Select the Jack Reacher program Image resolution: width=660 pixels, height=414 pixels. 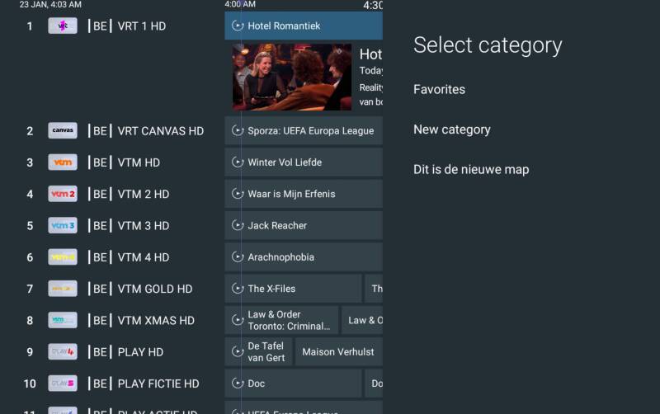tap(303, 225)
